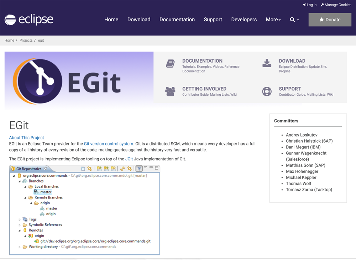
Task: Click the Refresh icon in Git Repositories toolbar
Action: point(122,169)
